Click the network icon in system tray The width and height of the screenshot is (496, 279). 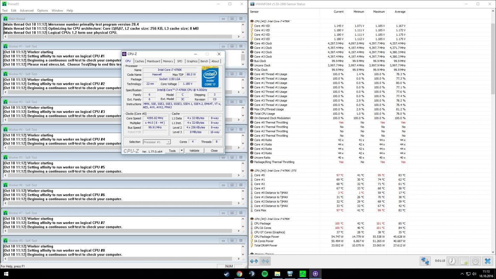pos(468,274)
